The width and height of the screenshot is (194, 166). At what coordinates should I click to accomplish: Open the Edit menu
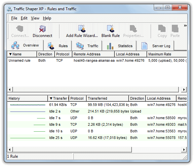(24, 18)
